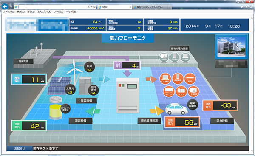This screenshot has height=156, width=255.
Task: Click the 風力 x4 wind badge
Action: point(89,67)
